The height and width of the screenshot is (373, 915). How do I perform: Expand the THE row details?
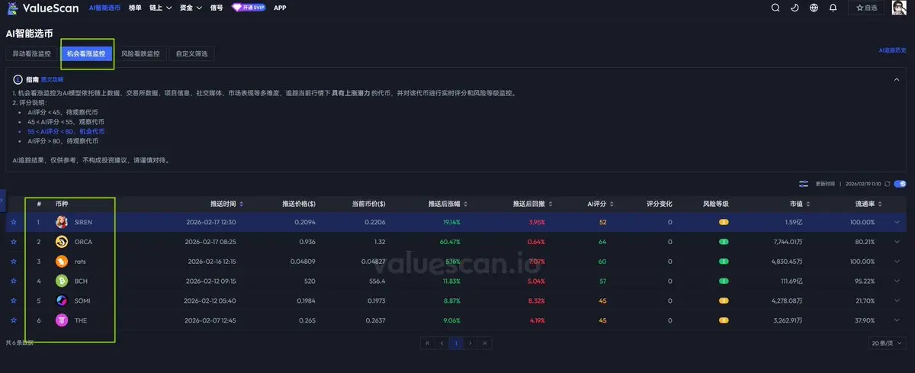897,320
